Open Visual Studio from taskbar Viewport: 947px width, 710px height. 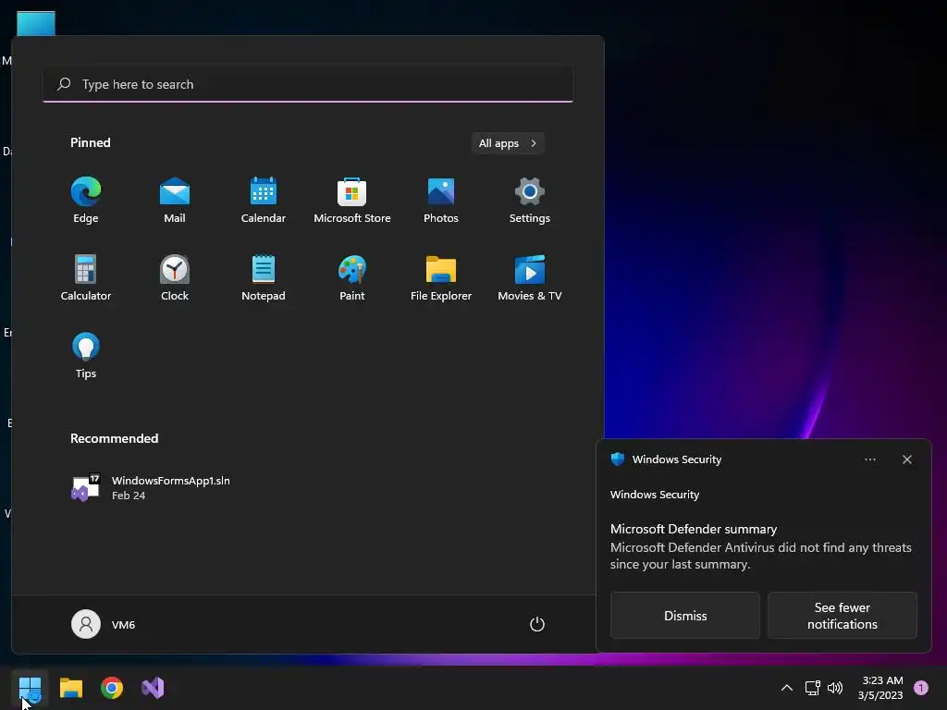tap(153, 688)
